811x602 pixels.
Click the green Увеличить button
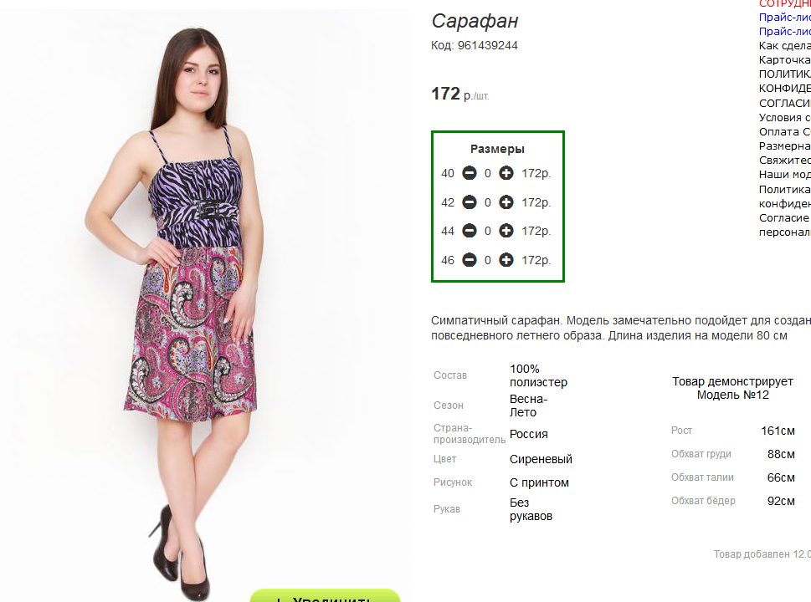[325, 596]
